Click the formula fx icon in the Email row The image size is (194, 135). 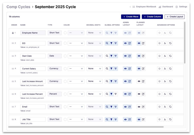(165, 107)
